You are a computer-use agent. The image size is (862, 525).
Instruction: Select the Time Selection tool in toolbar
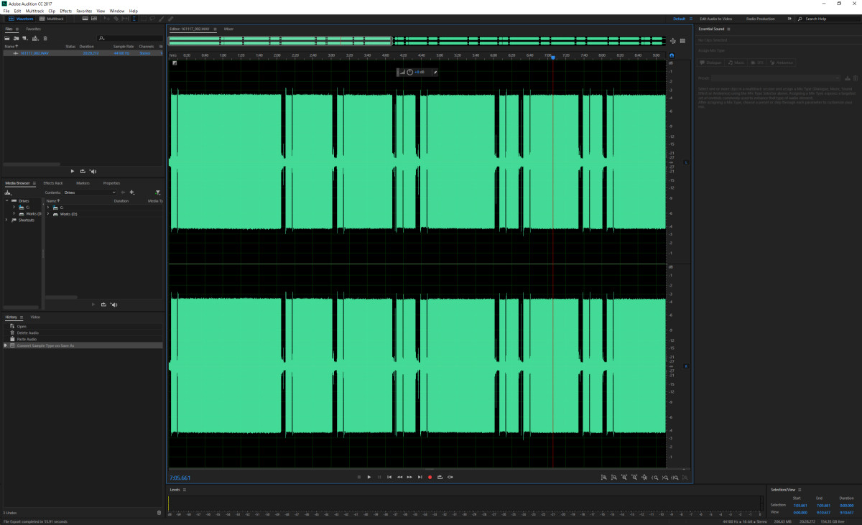(x=134, y=19)
